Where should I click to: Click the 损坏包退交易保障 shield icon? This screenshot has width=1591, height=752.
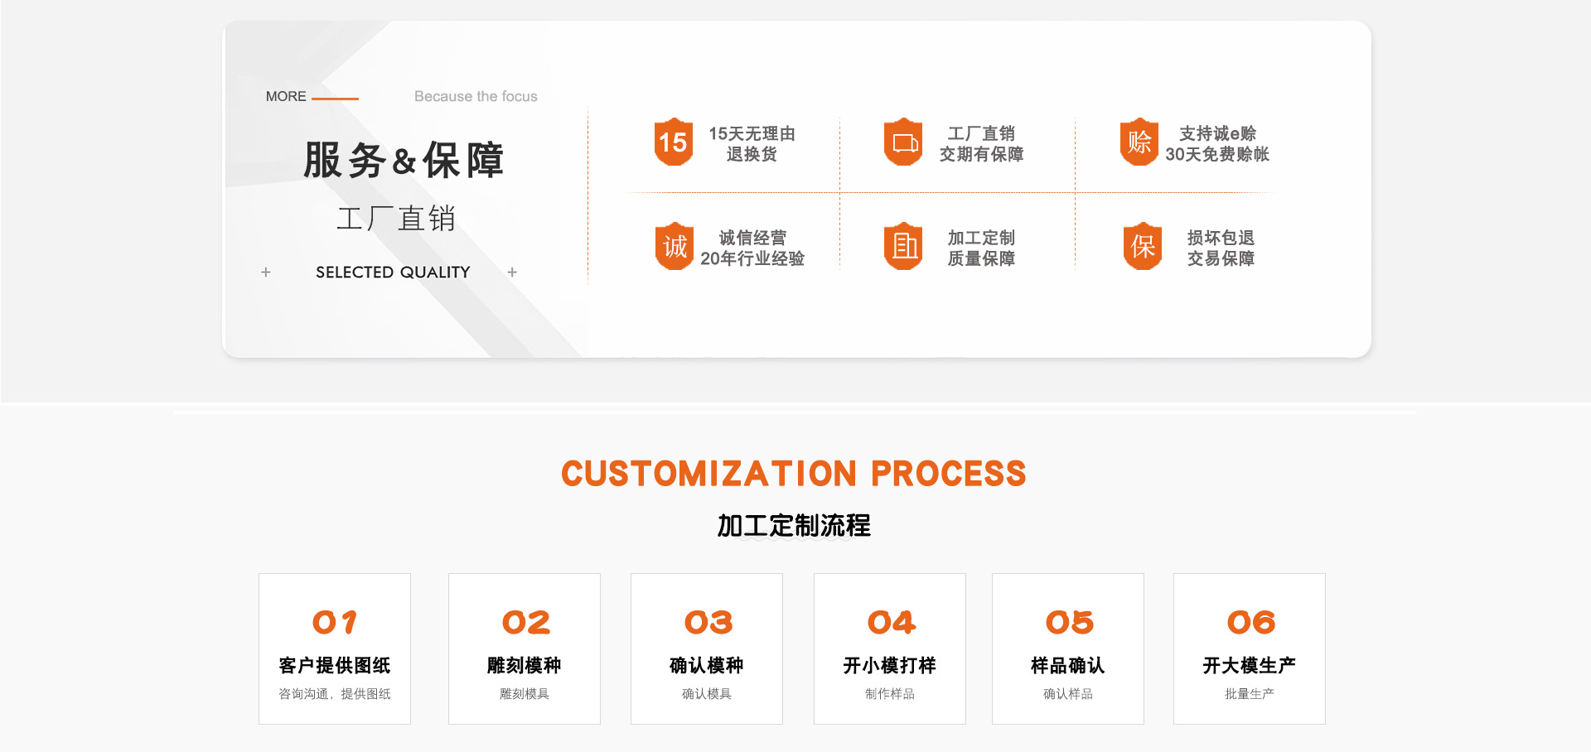click(1141, 247)
